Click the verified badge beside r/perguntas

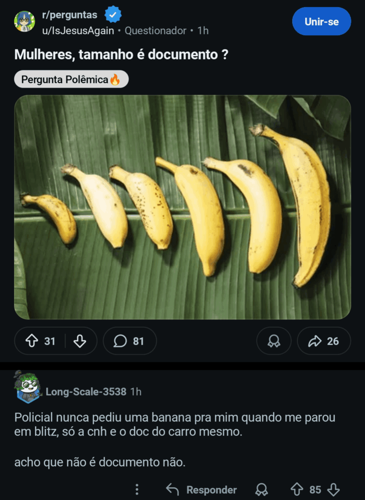pyautogui.click(x=113, y=15)
